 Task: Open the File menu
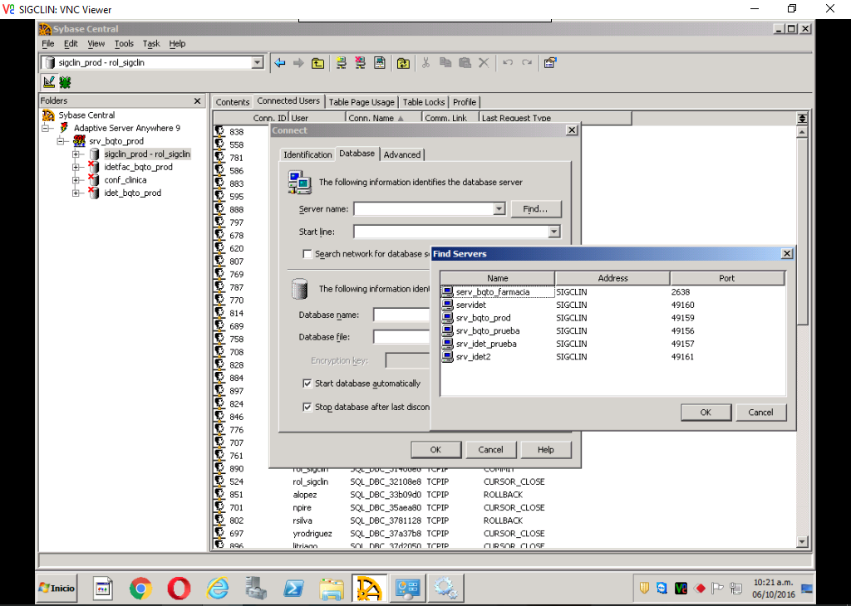point(48,43)
